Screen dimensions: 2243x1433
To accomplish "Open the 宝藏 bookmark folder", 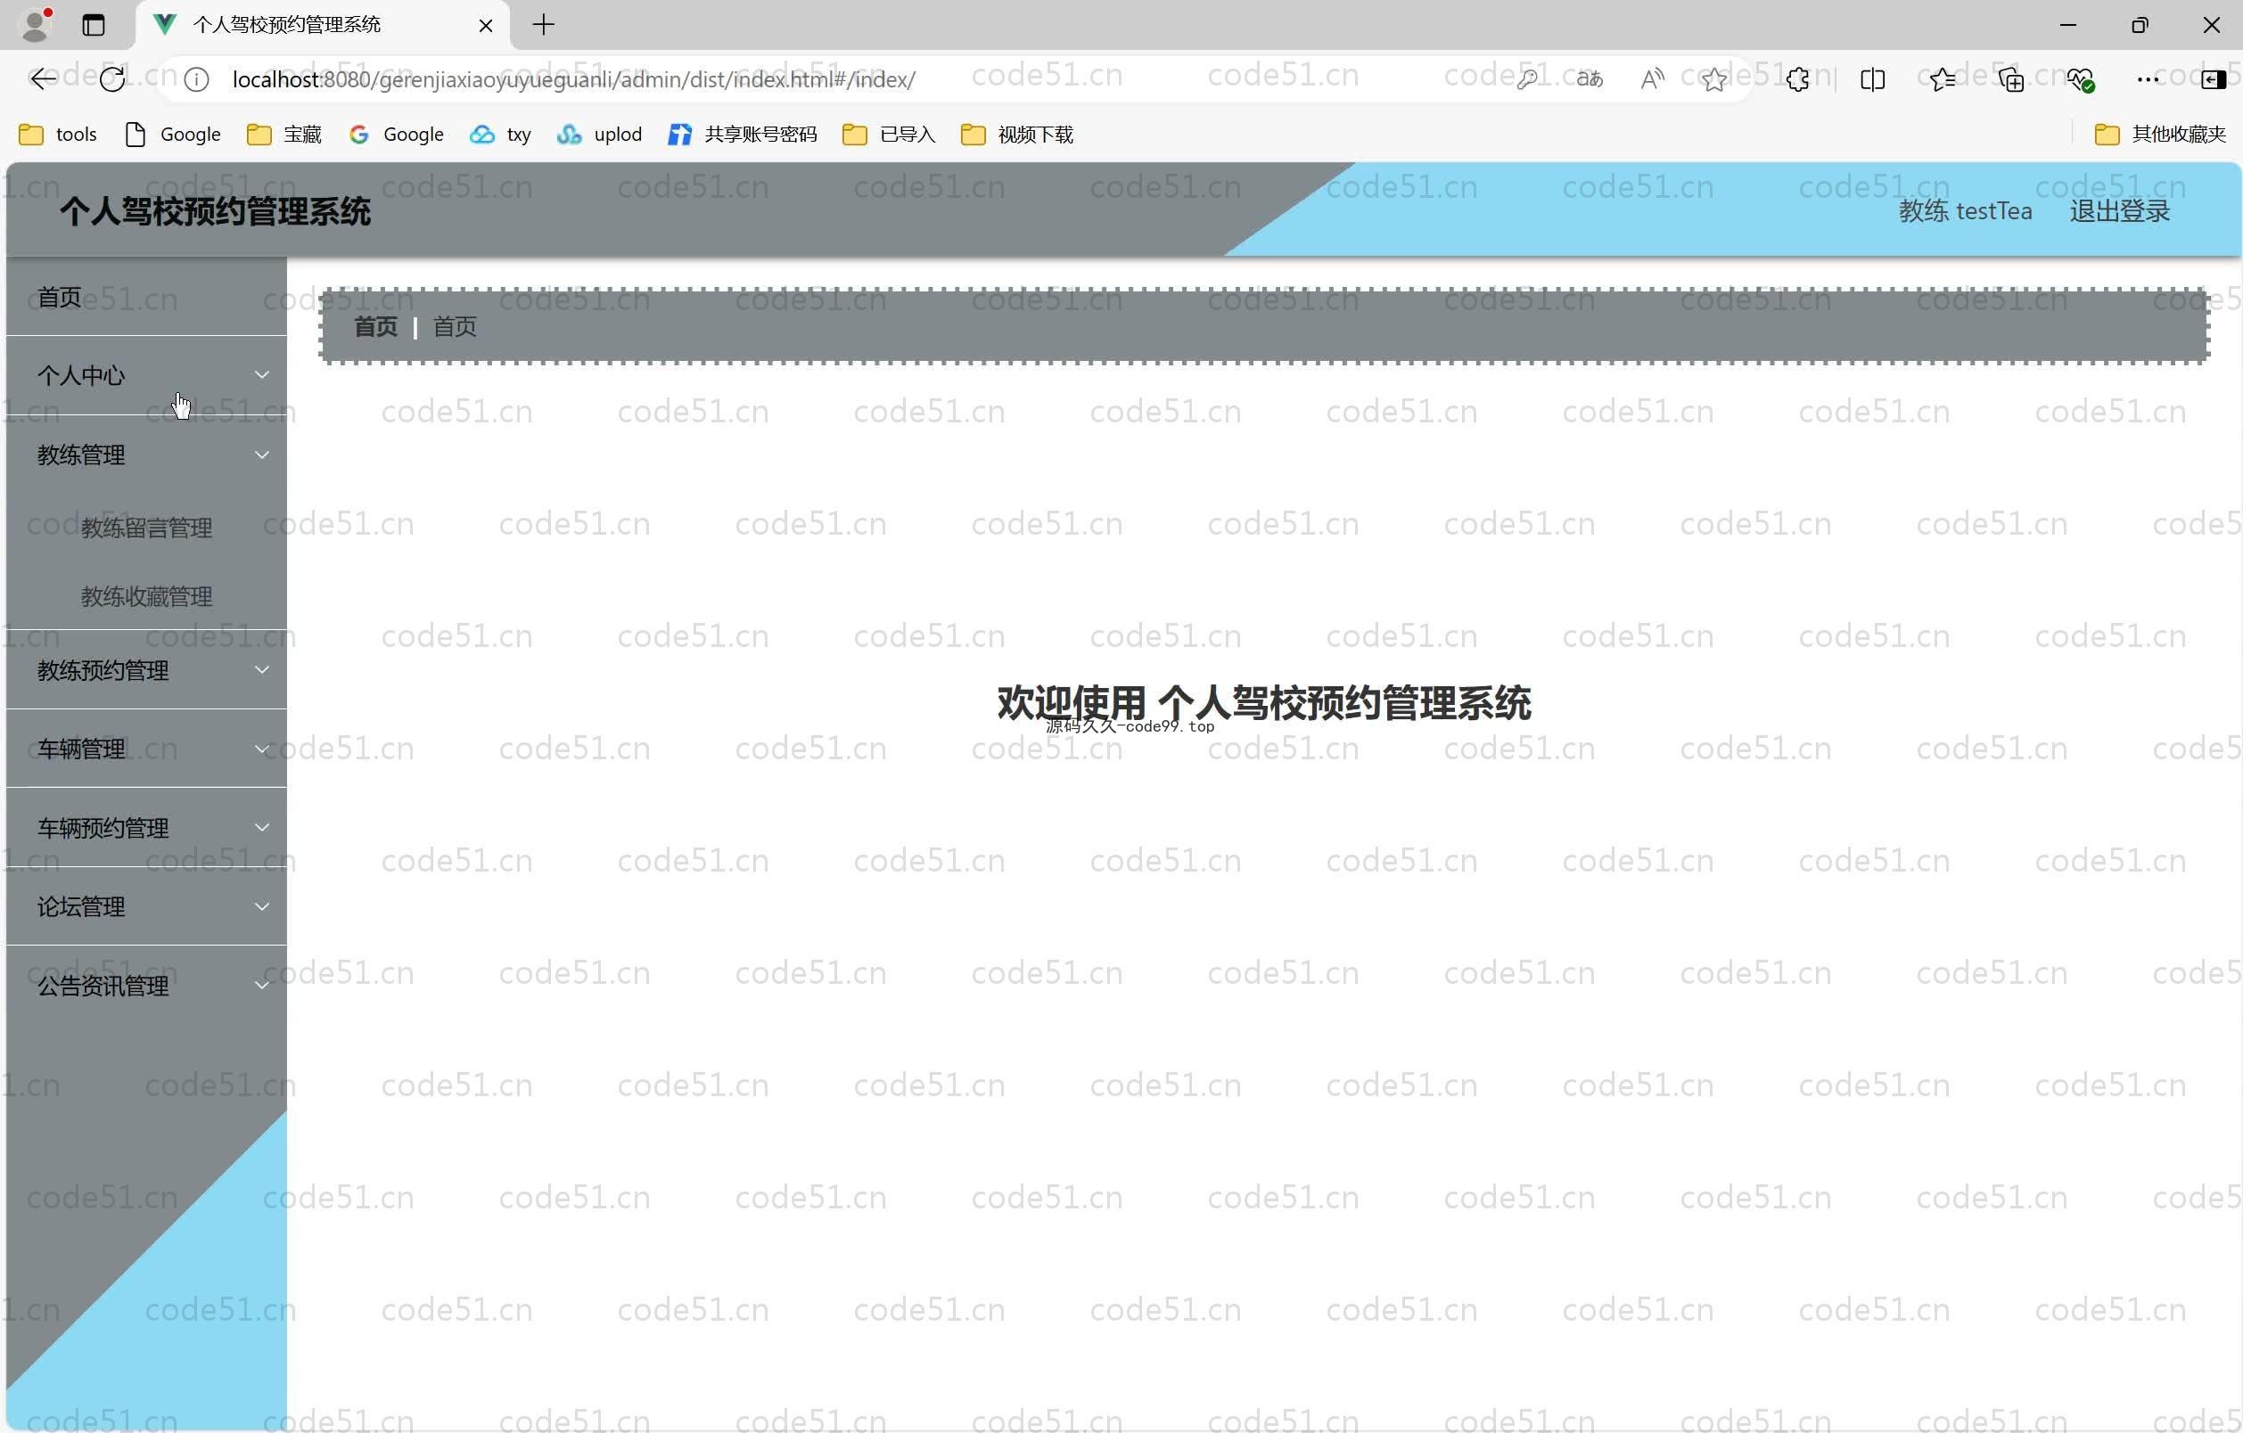I will [x=284, y=135].
